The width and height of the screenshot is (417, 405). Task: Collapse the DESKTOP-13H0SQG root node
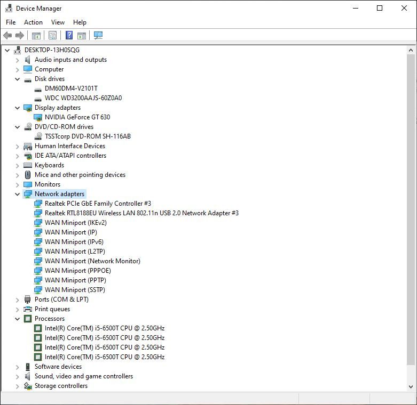point(7,50)
